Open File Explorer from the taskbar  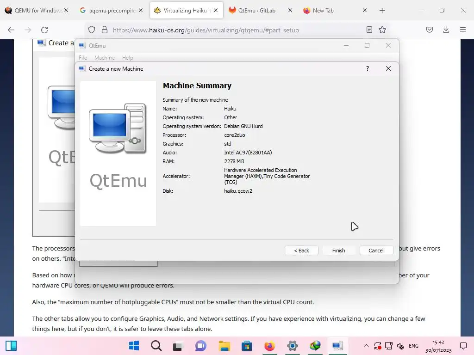click(x=225, y=346)
